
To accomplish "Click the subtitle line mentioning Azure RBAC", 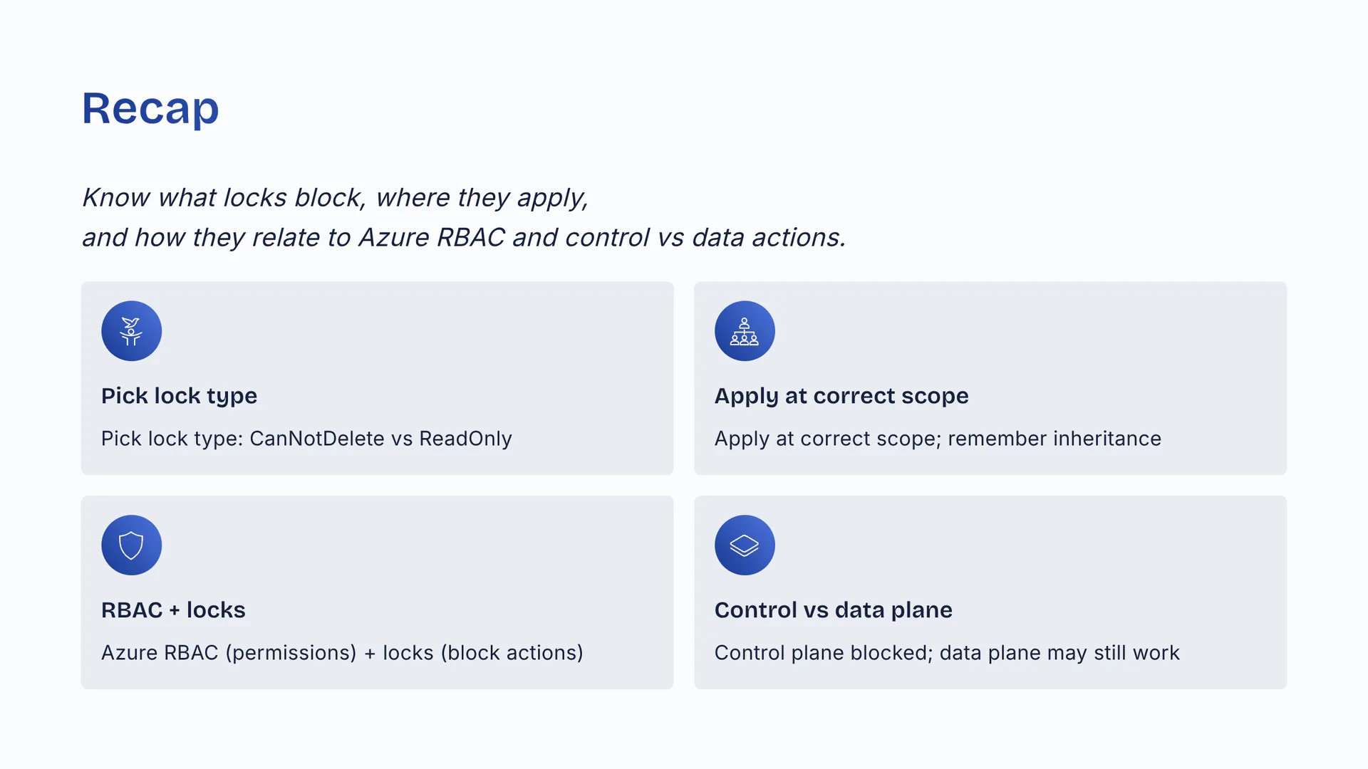I will point(463,237).
